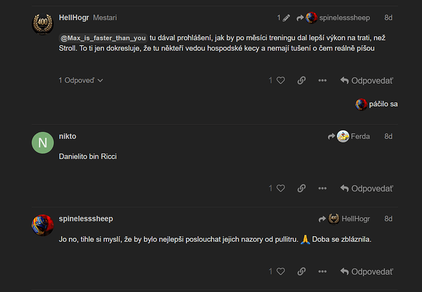
Task: Reply to nikto's post with Odpovedať
Action: coord(367,188)
